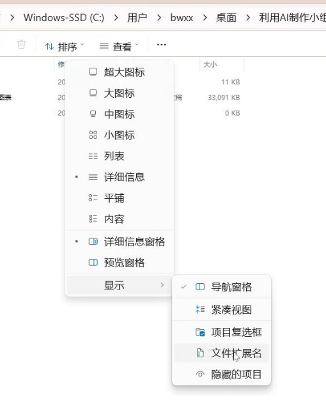The width and height of the screenshot is (326, 411).
Task: Open the Sort (排序) dropdown
Action: [x=65, y=47]
